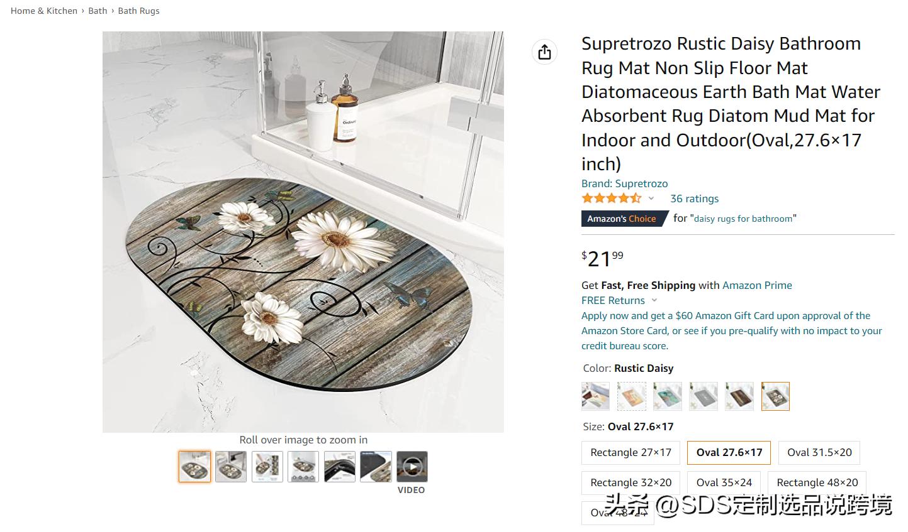Select size Rectangle 27×17

[631, 452]
